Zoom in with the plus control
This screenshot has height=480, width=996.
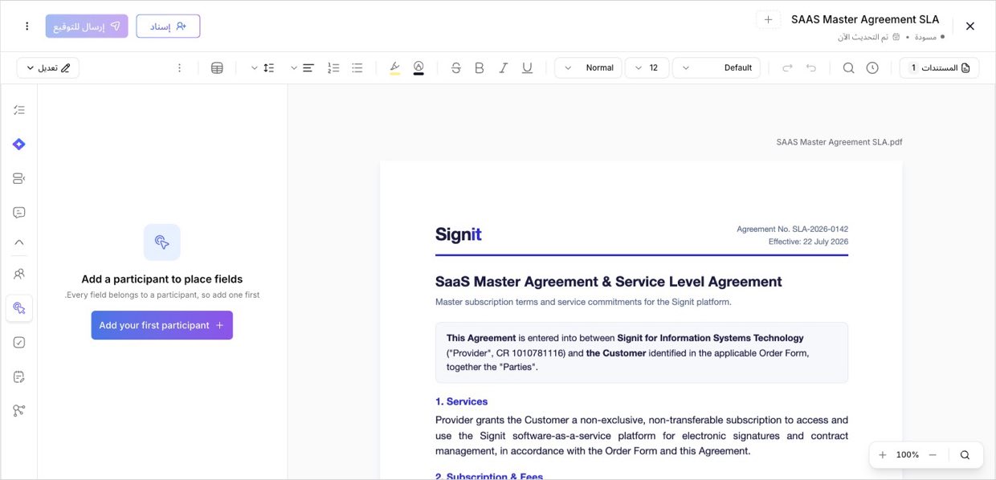(x=883, y=455)
